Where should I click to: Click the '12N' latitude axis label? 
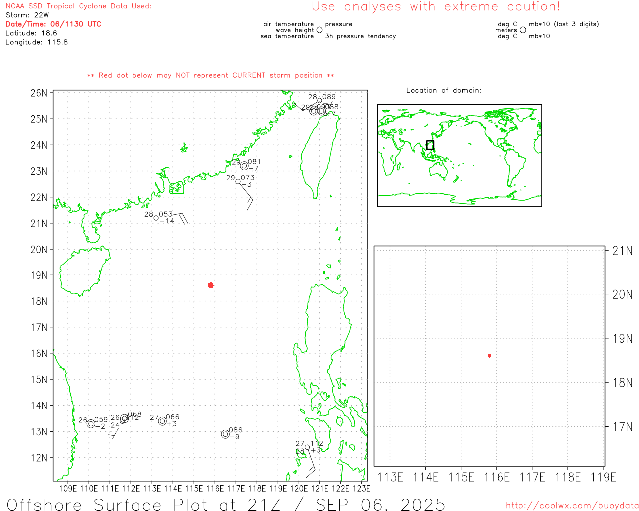click(39, 458)
